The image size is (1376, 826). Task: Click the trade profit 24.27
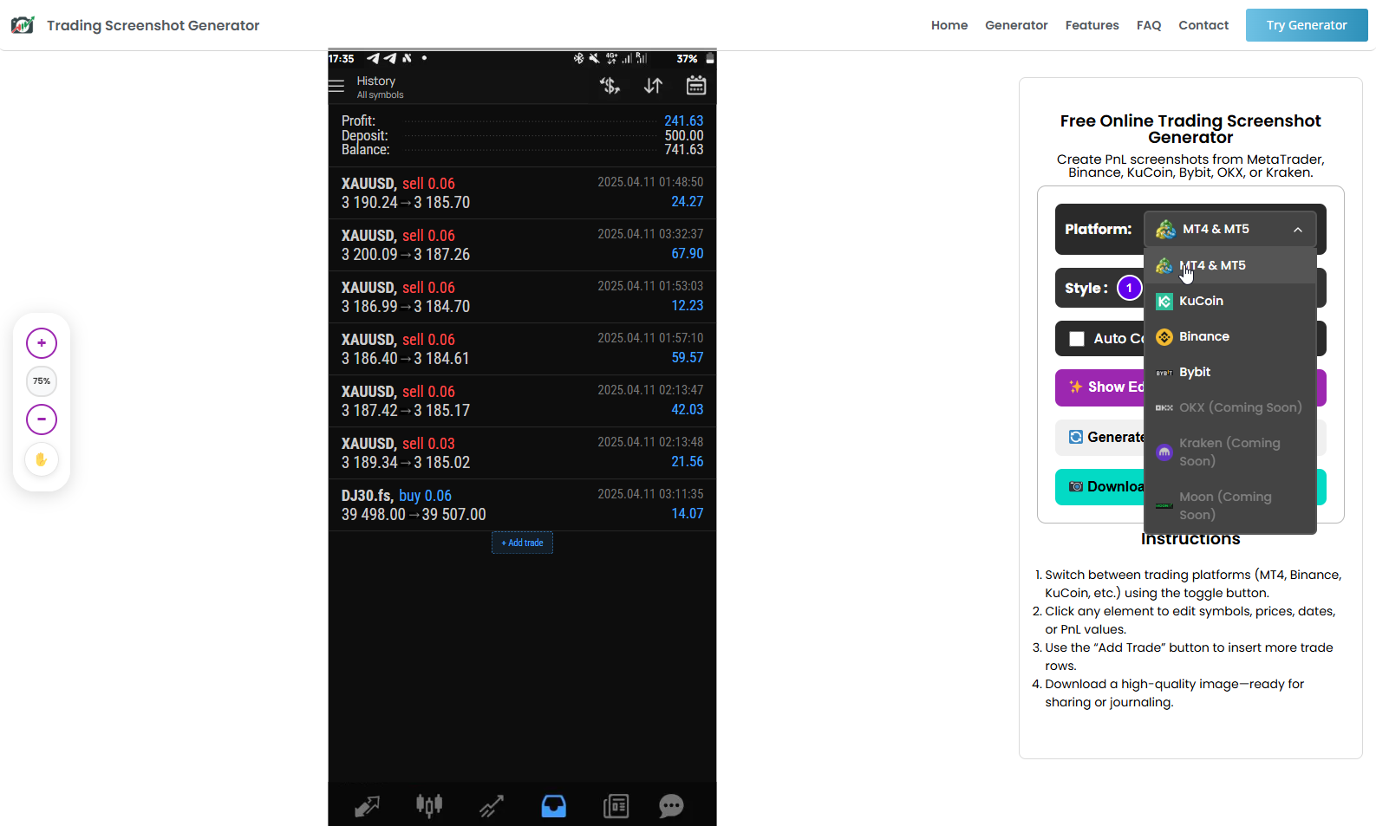(687, 201)
